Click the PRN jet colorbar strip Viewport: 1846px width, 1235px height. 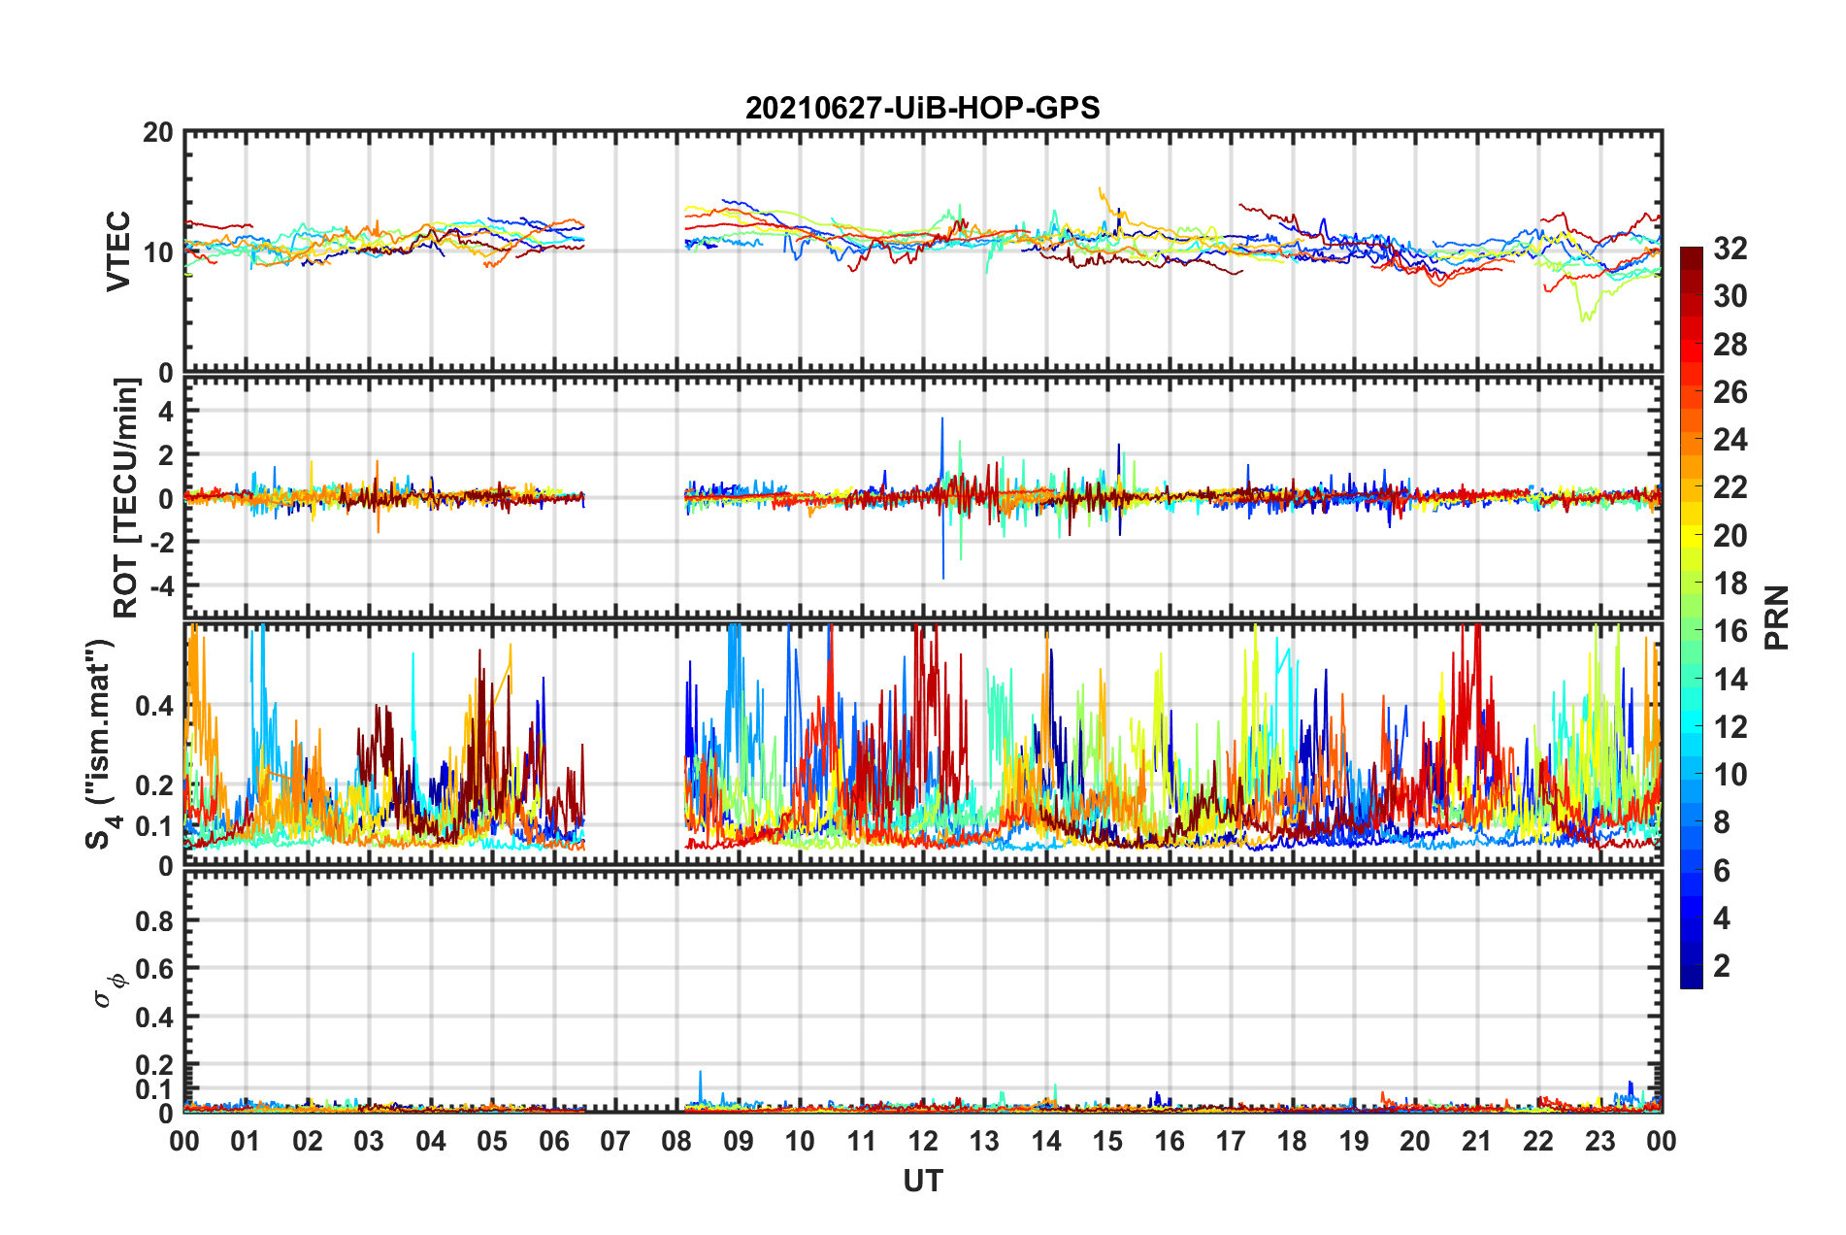pos(1691,617)
